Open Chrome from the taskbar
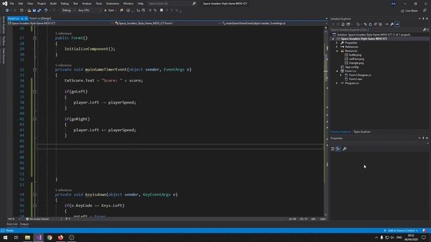The width and height of the screenshot is (431, 242). 49,237
